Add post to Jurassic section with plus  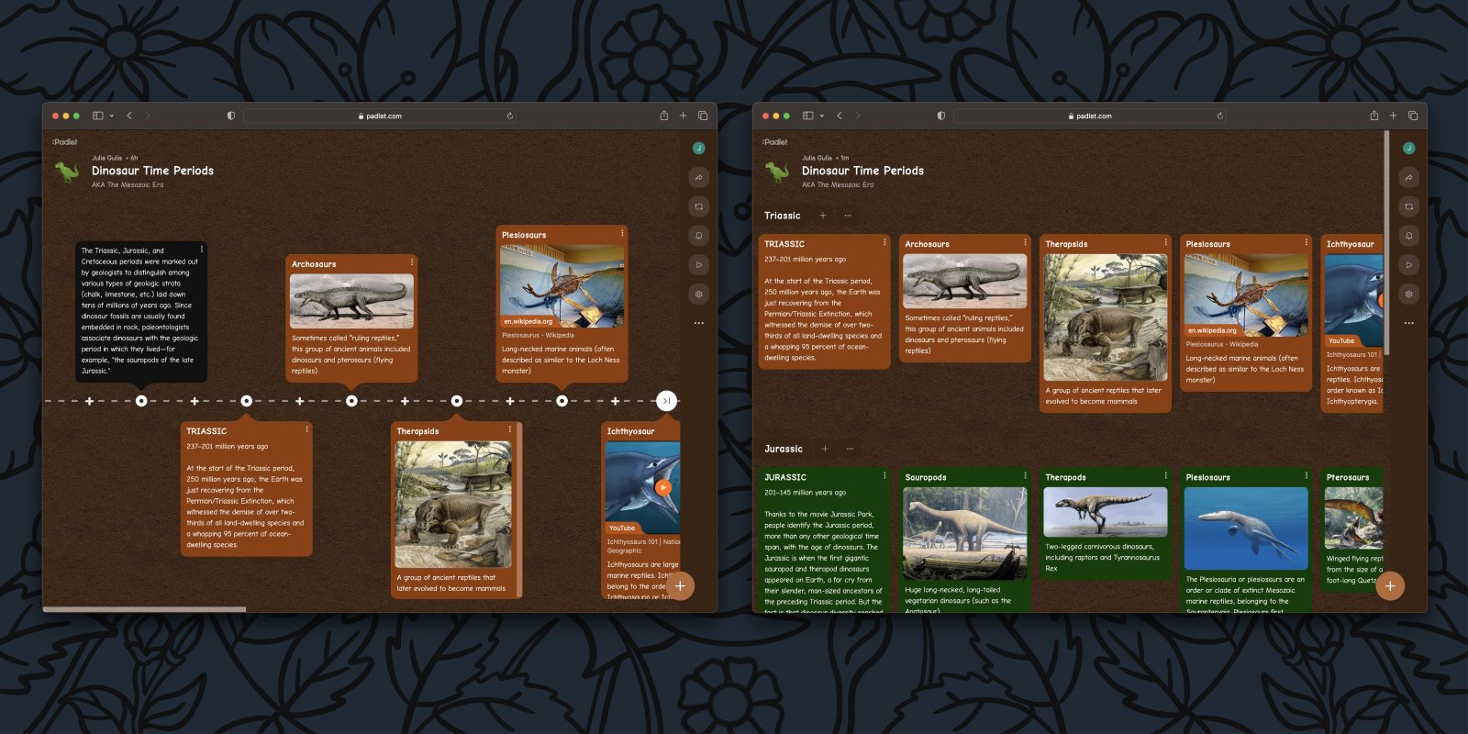click(x=825, y=449)
